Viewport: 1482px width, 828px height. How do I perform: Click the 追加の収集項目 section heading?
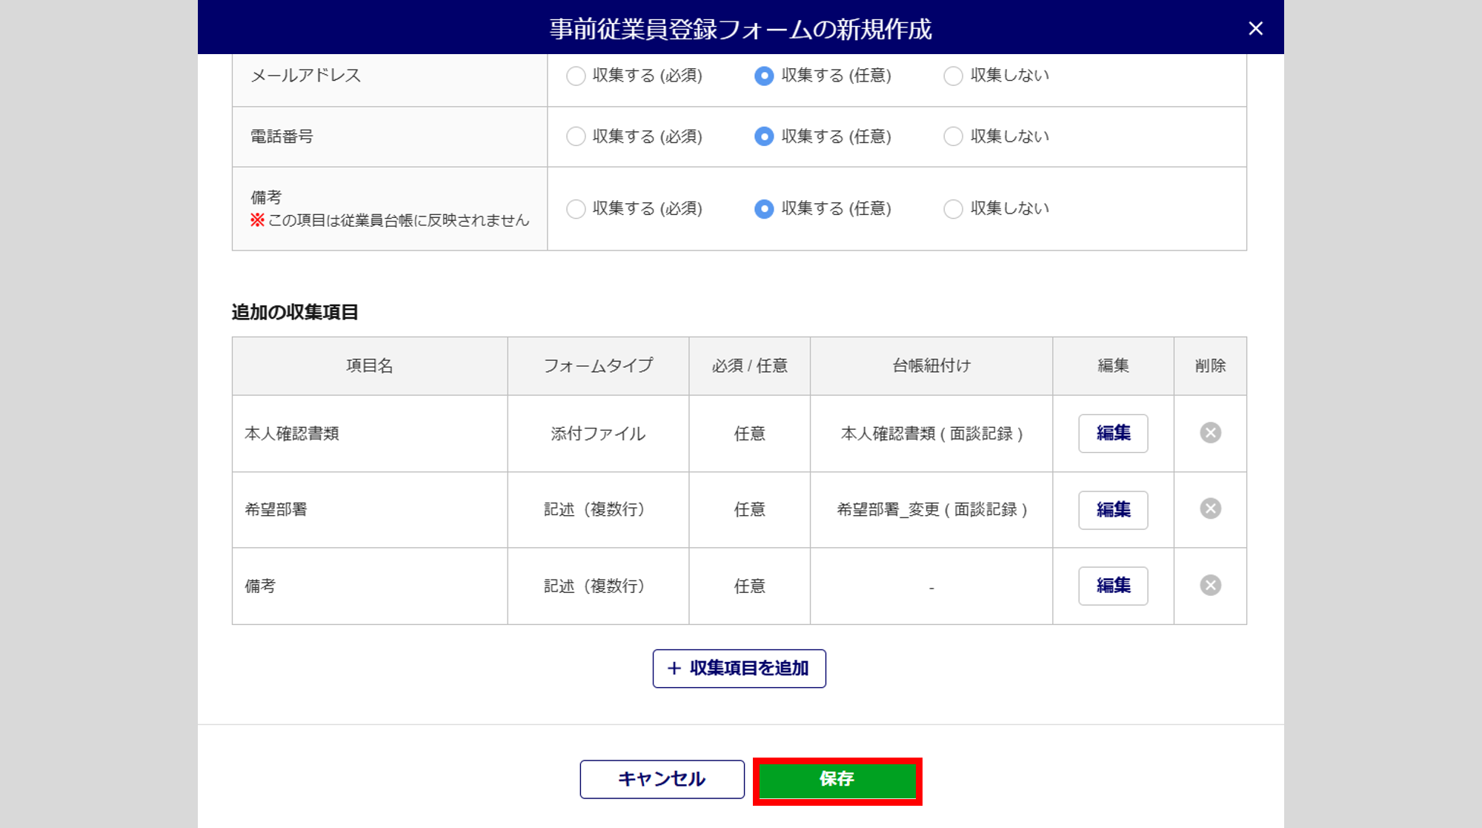coord(295,312)
